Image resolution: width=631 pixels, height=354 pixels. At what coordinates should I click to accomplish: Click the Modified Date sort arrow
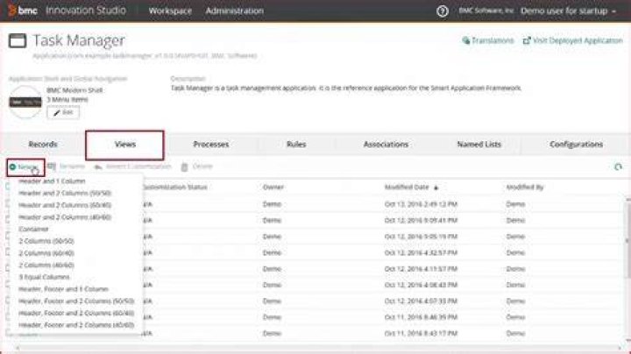436,188
